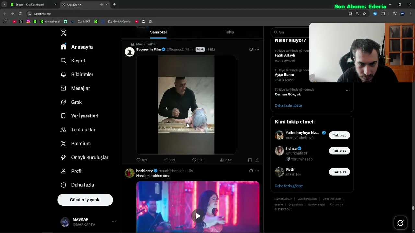Open Osman Gökçek trending topic
Screen dimensions: 415x233
pyautogui.click(x=288, y=94)
